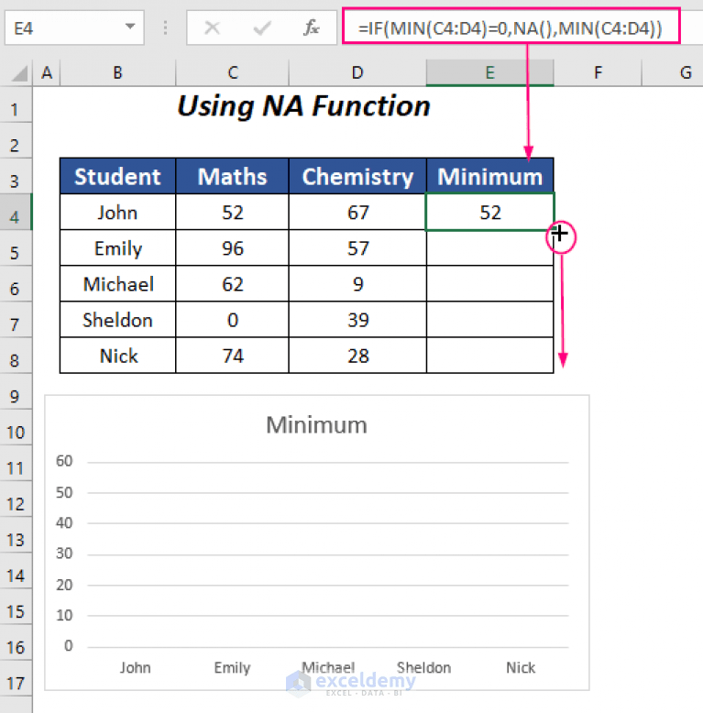Screen dimensions: 703x713
Task: Select the empty Minimum cell for Sheldon
Action: point(489,320)
